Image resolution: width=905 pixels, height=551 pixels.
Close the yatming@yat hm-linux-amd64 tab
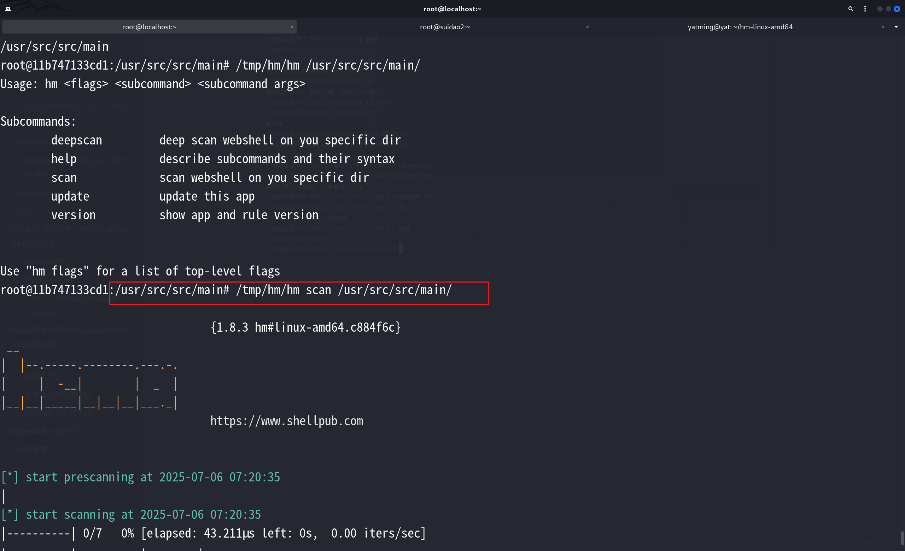point(883,27)
